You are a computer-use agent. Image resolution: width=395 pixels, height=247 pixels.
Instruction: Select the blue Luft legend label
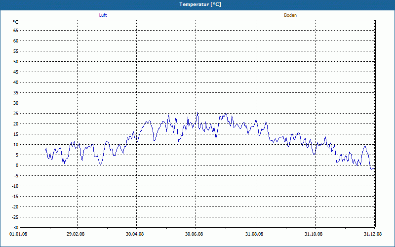(x=103, y=15)
